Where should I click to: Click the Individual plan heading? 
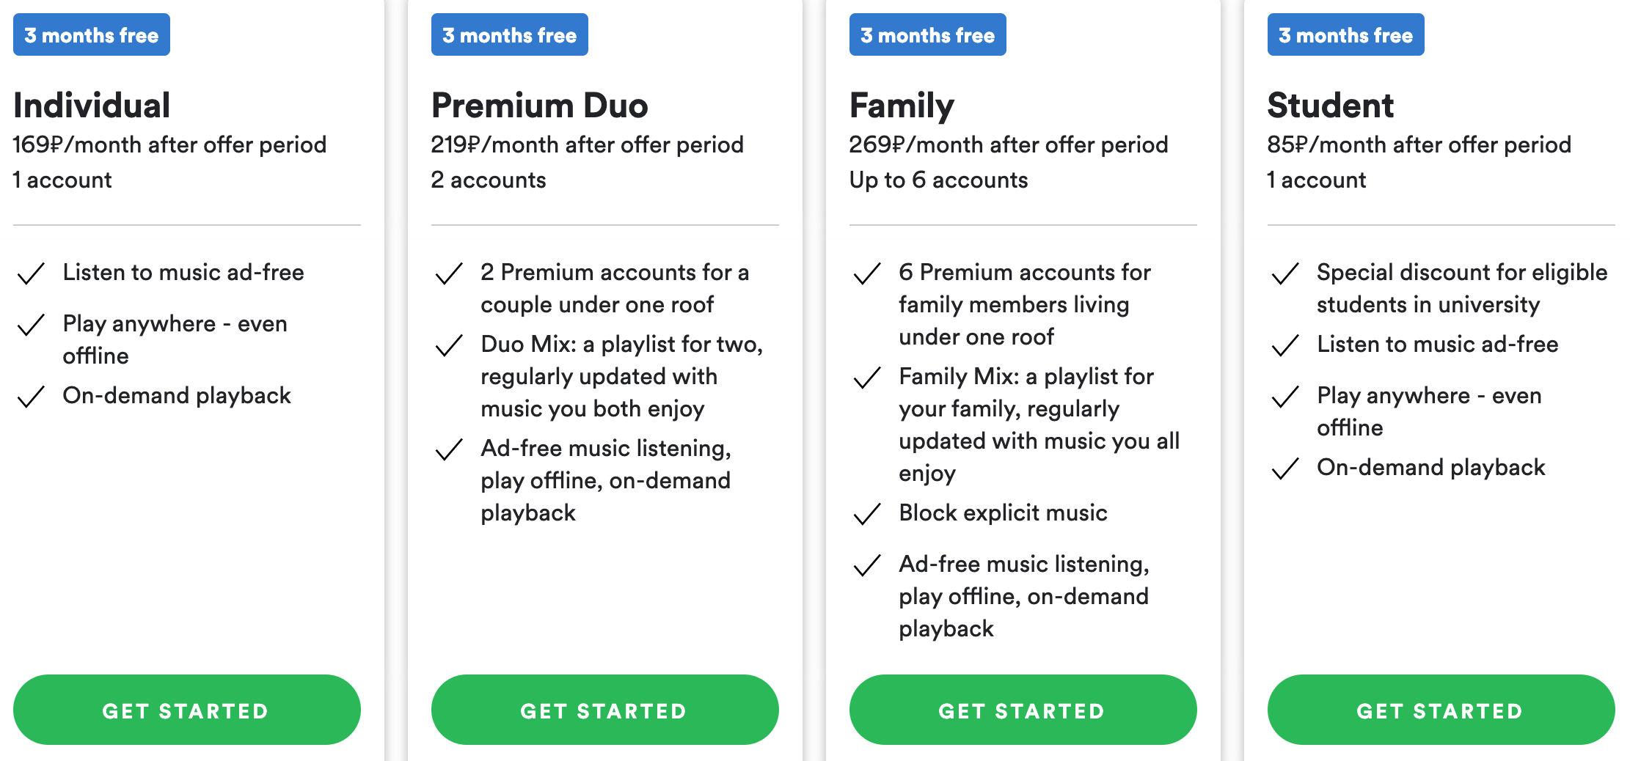(x=92, y=105)
